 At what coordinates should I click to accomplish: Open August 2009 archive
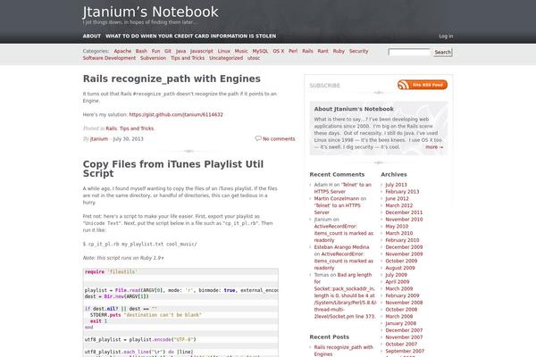(400, 268)
